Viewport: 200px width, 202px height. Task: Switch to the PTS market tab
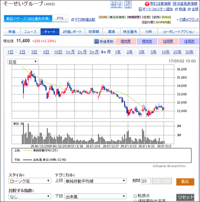coord(60,18)
